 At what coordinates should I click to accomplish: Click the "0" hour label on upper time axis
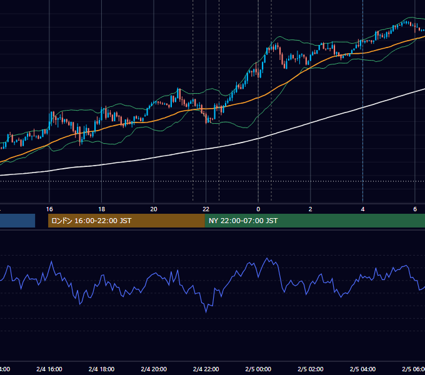click(x=258, y=209)
